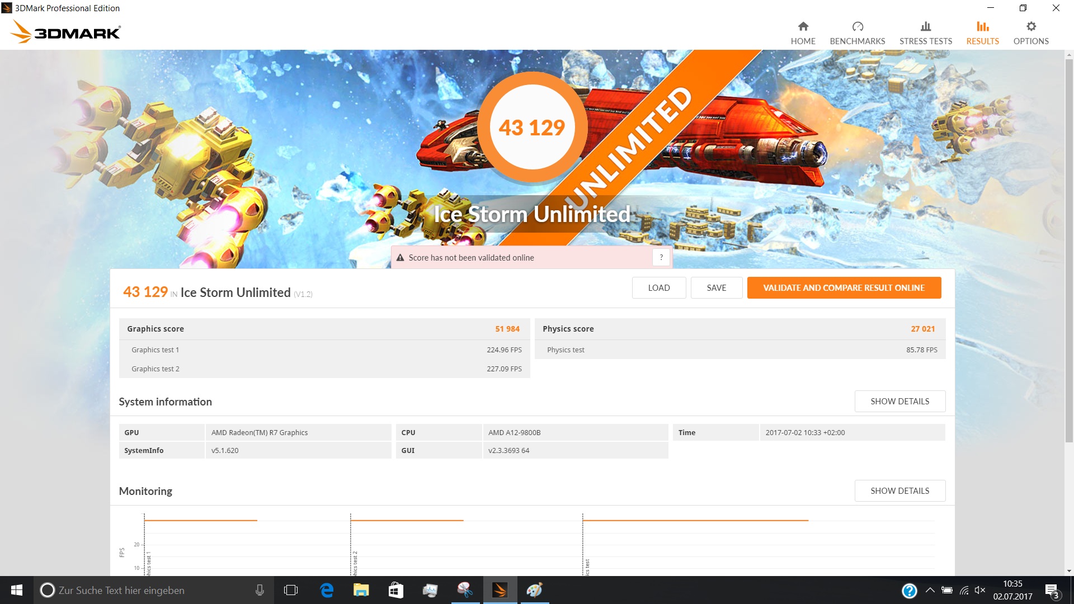The width and height of the screenshot is (1074, 604).
Task: Click the 3DMark logo
Action: coord(66,32)
